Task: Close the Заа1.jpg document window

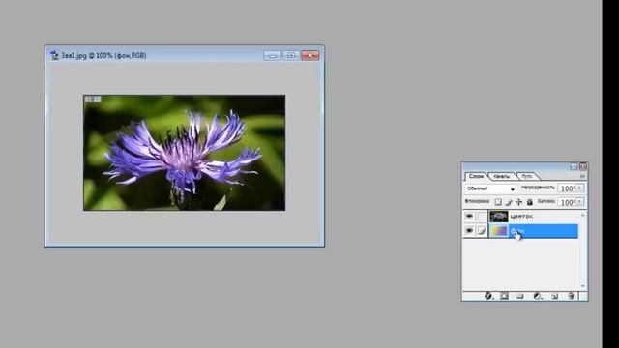Action: pos(310,56)
